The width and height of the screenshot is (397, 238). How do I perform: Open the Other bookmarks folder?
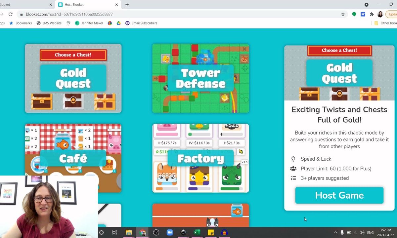(x=385, y=23)
